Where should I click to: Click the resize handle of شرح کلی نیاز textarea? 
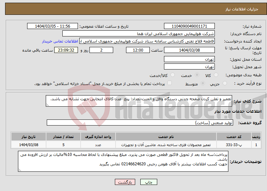47,105
